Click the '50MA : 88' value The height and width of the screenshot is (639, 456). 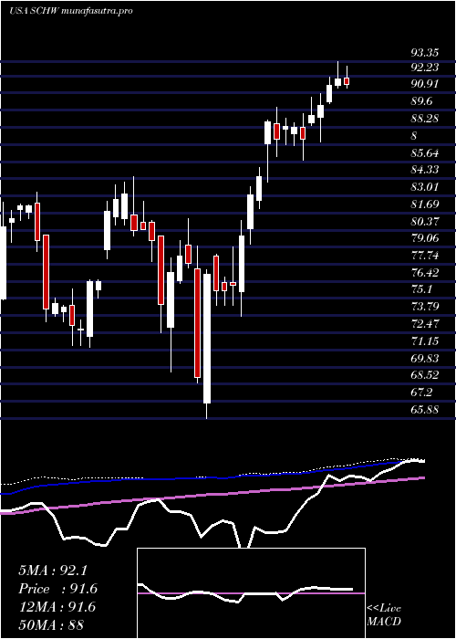point(50,625)
